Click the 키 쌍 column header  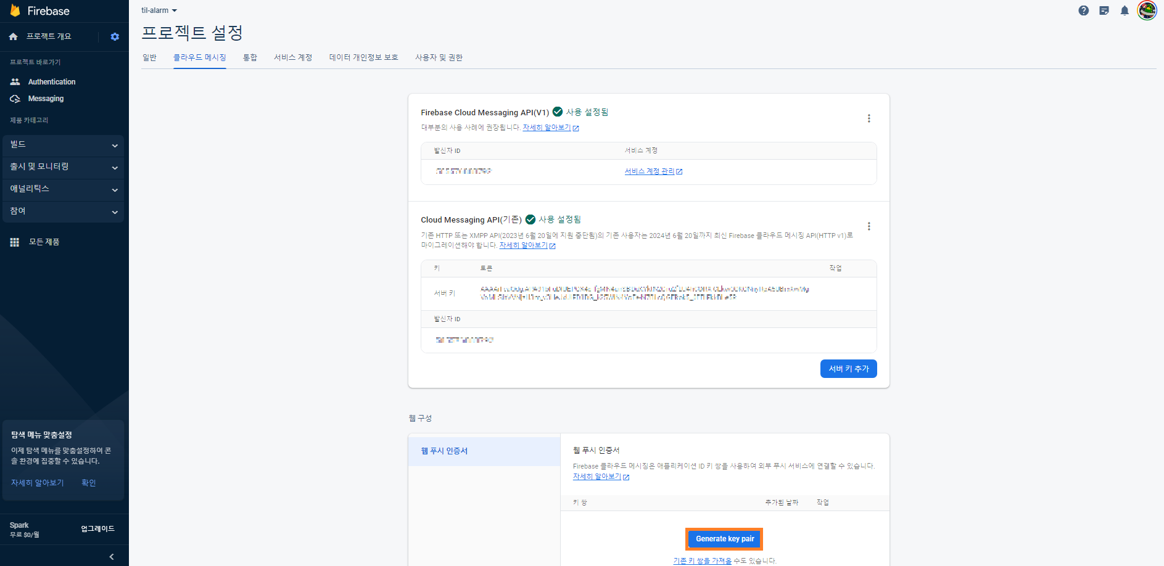click(x=580, y=502)
